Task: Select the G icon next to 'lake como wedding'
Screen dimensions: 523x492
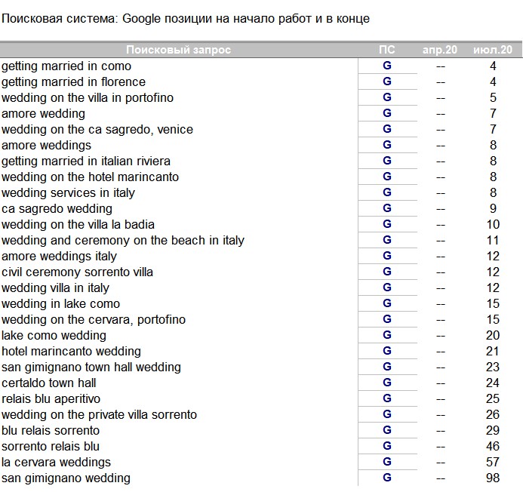Action: click(387, 335)
